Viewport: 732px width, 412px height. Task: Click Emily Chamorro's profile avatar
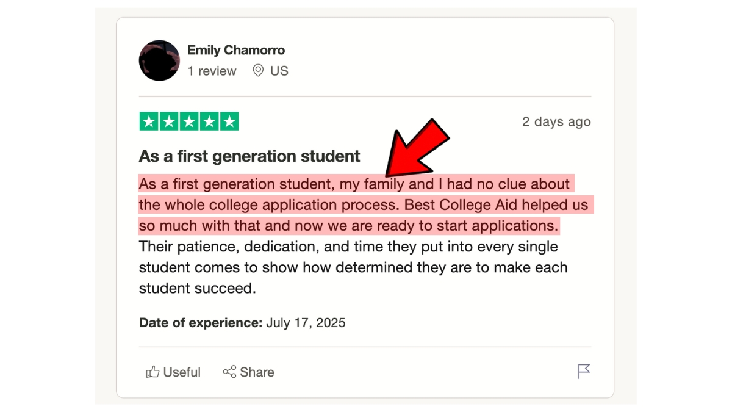159,60
